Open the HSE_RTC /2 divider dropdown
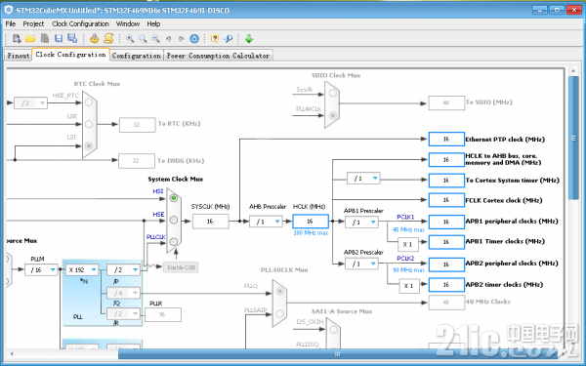586x366 pixels. coord(30,103)
